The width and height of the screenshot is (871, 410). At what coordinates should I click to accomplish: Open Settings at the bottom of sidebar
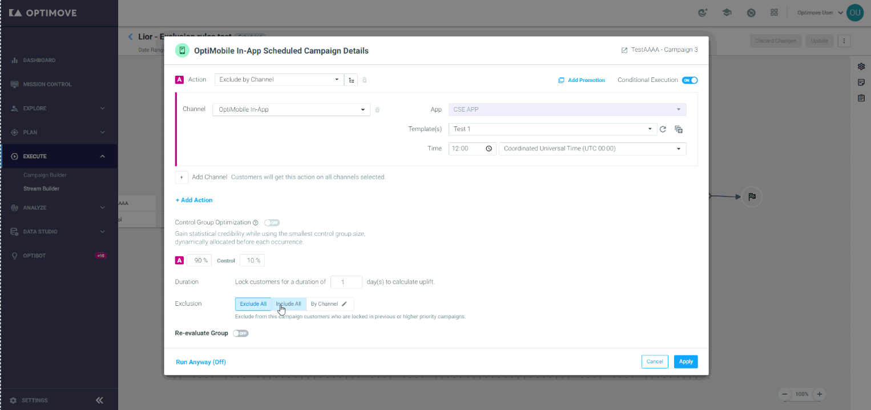click(34, 400)
